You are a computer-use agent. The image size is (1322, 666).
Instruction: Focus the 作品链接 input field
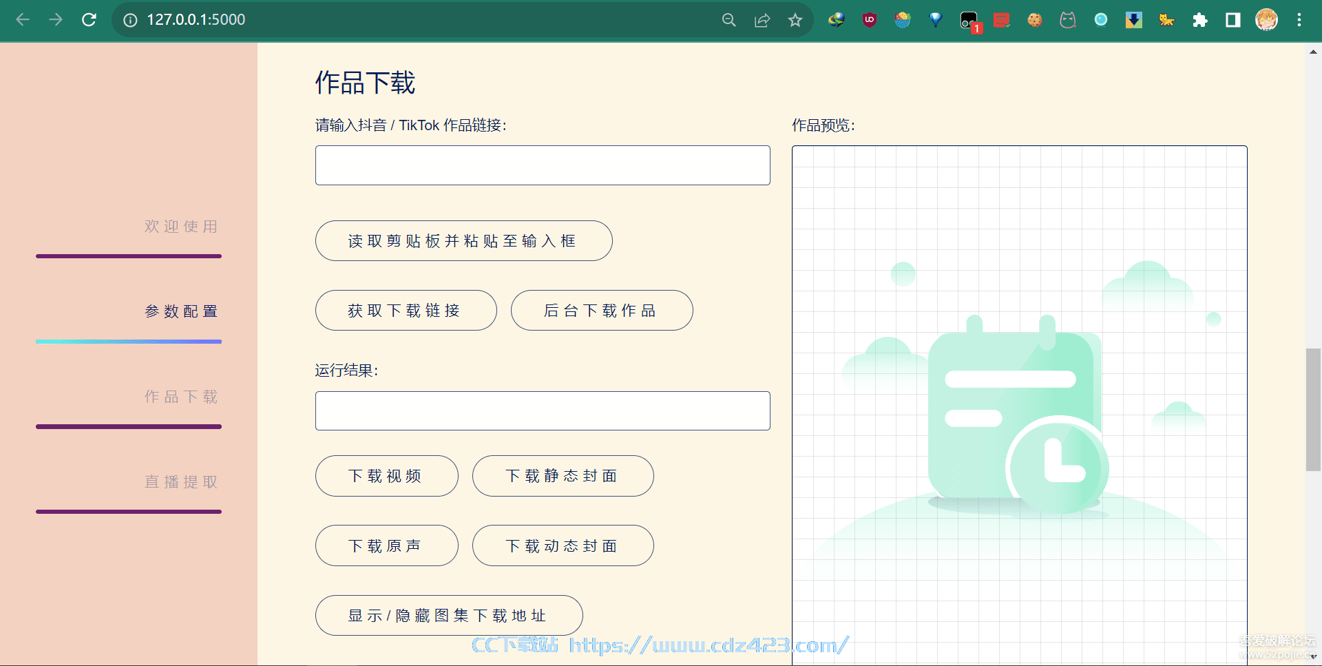pos(543,165)
